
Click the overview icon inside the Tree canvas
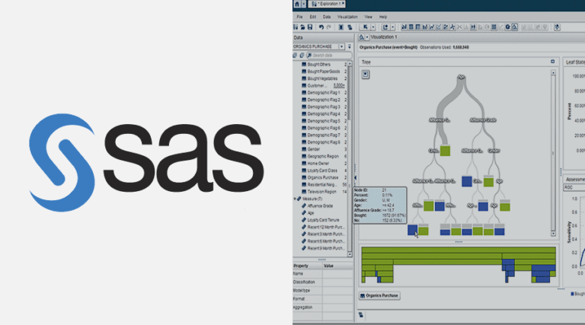(x=366, y=74)
